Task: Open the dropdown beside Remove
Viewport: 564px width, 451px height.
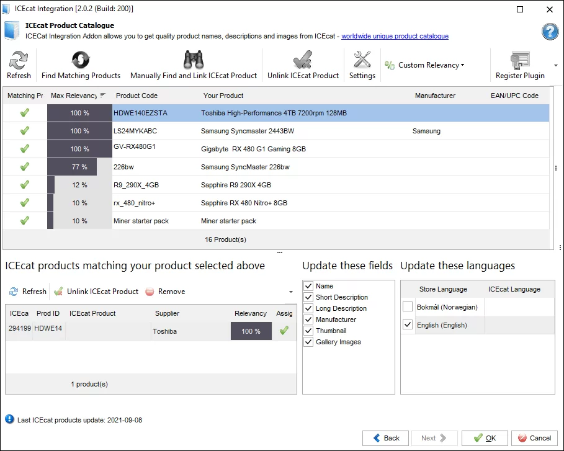Action: tap(289, 292)
